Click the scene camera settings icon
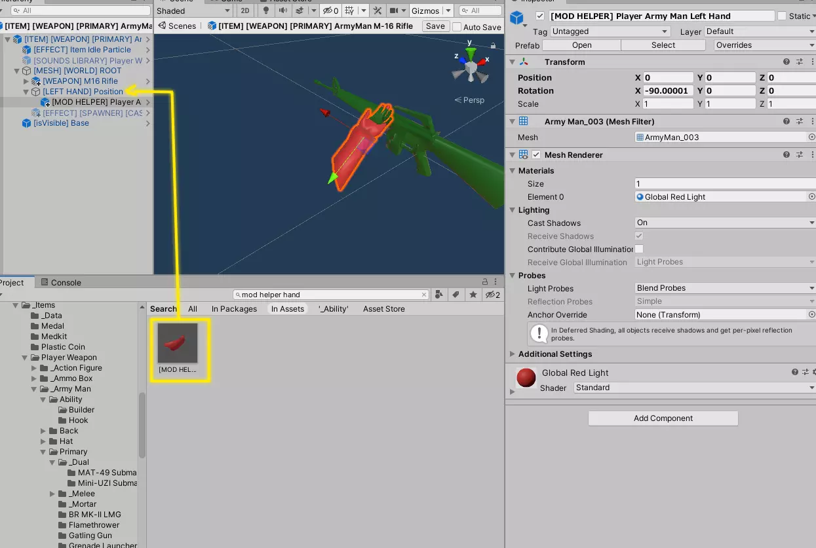Viewport: 816px width, 548px height. (x=395, y=10)
